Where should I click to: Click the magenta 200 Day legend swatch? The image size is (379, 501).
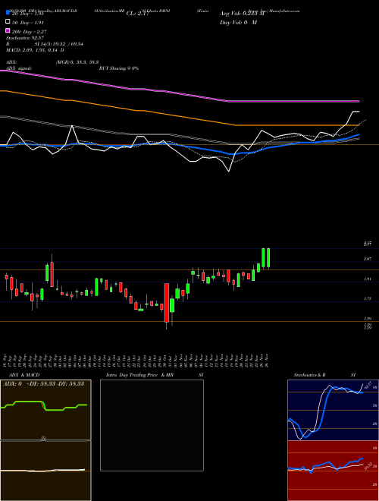click(x=8, y=31)
